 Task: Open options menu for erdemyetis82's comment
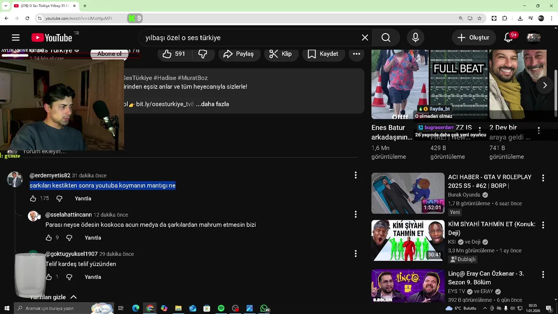pyautogui.click(x=356, y=175)
